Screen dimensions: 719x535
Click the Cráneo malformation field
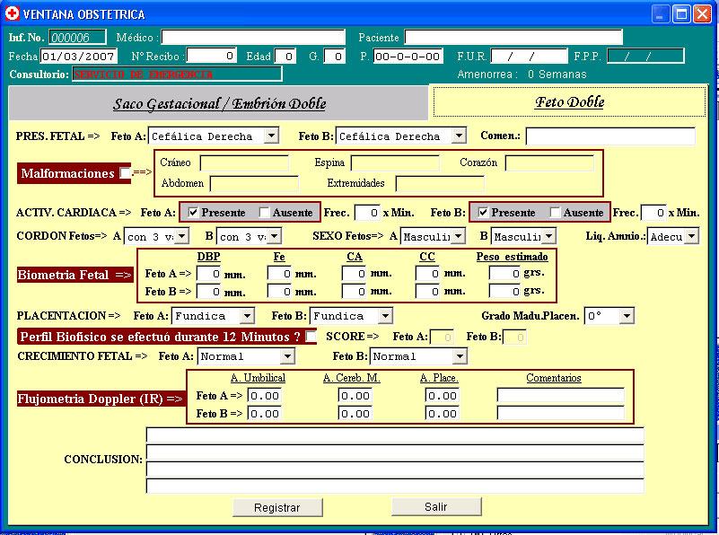point(244,162)
